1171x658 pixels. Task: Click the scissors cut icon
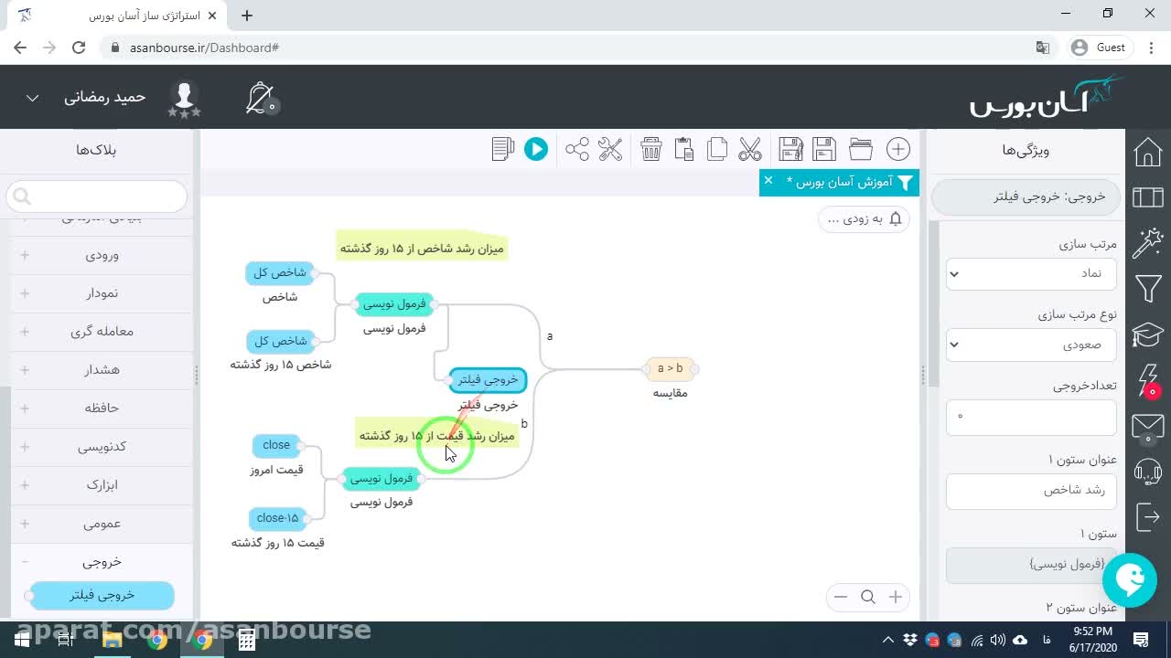(750, 149)
